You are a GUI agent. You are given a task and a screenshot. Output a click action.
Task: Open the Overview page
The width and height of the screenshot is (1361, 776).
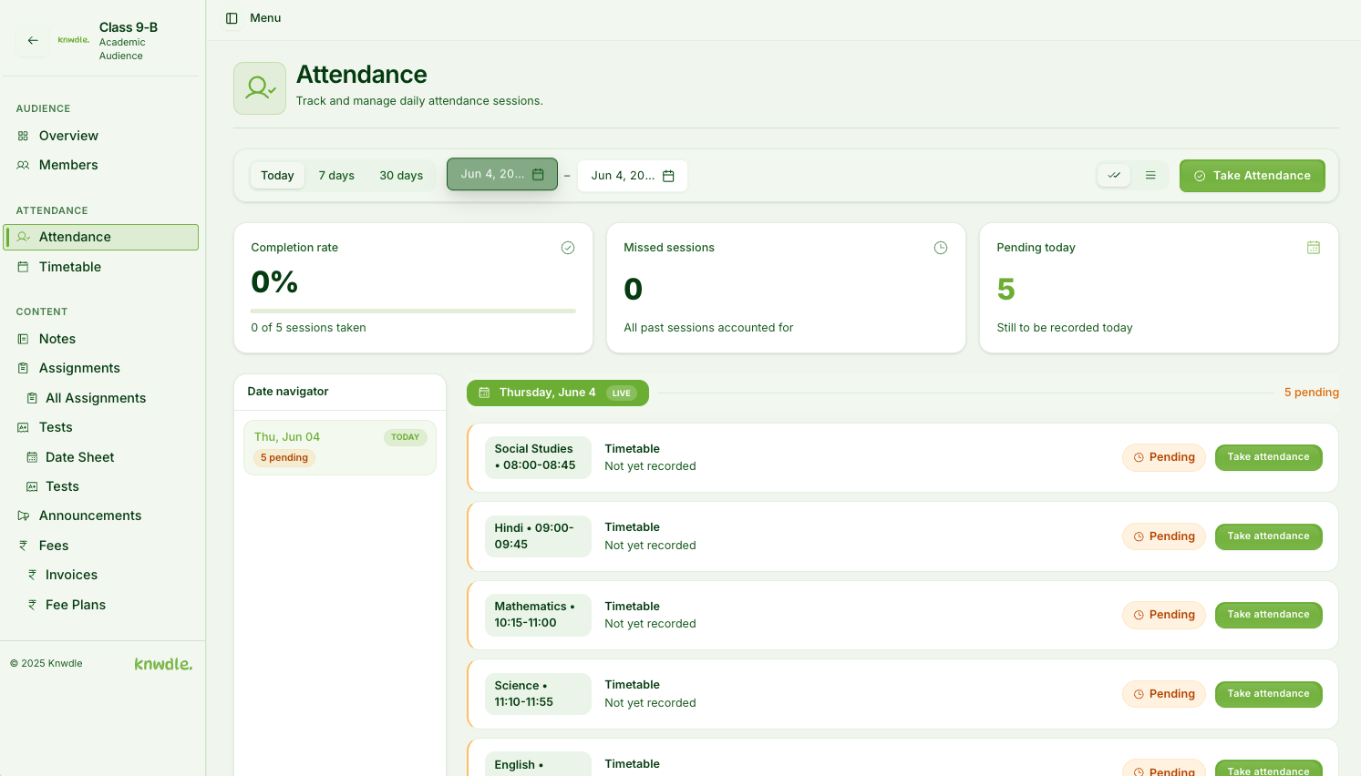click(x=101, y=136)
